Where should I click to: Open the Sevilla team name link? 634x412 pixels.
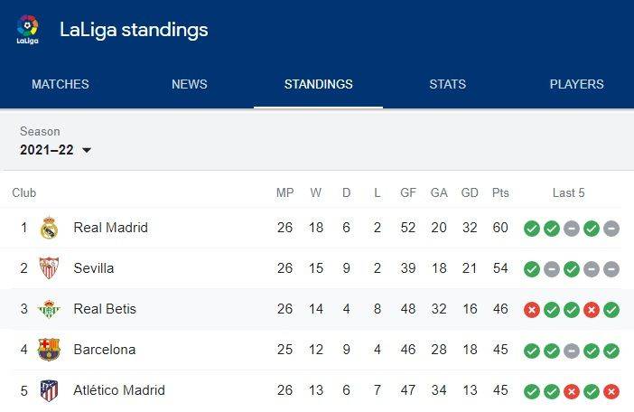click(94, 268)
